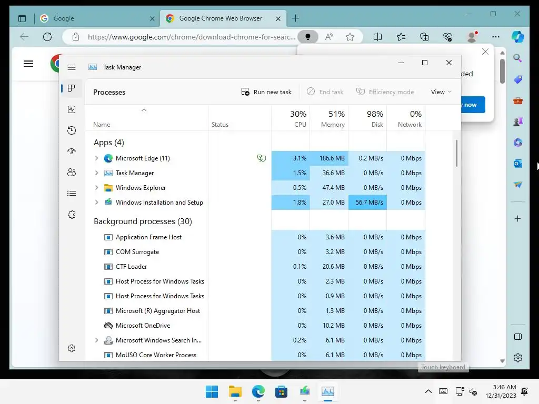Image resolution: width=539 pixels, height=404 pixels.
Task: Open a new tab in Edge
Action: pyautogui.click(x=295, y=18)
